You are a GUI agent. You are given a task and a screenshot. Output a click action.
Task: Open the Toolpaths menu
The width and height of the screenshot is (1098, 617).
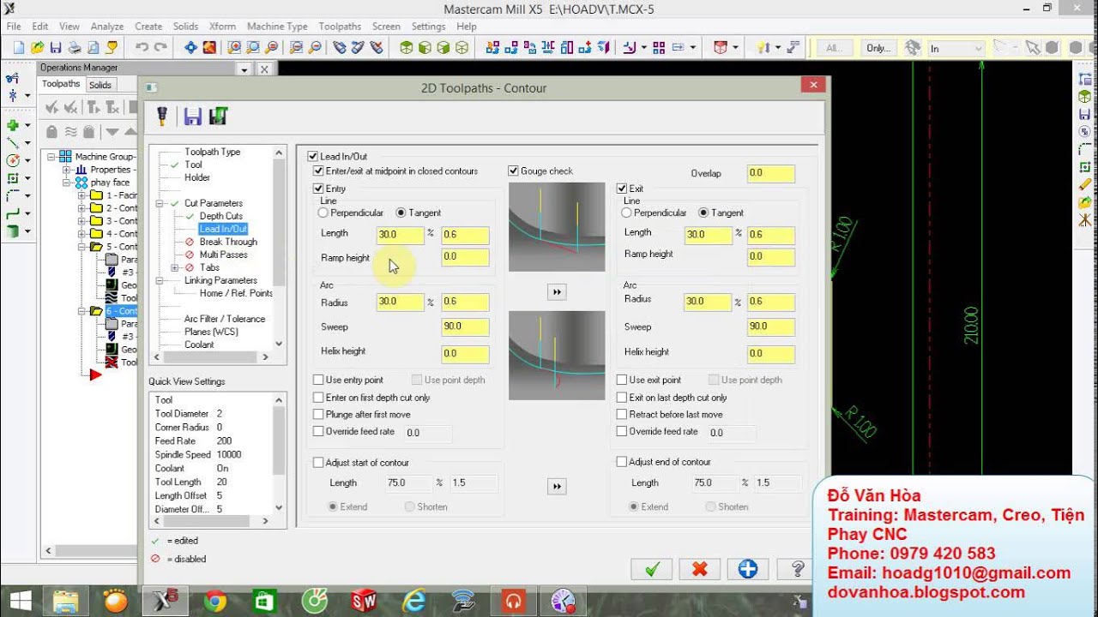click(x=340, y=27)
